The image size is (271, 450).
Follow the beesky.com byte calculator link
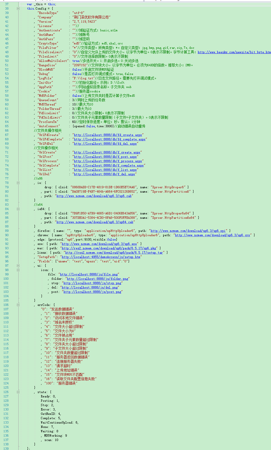(x=234, y=52)
